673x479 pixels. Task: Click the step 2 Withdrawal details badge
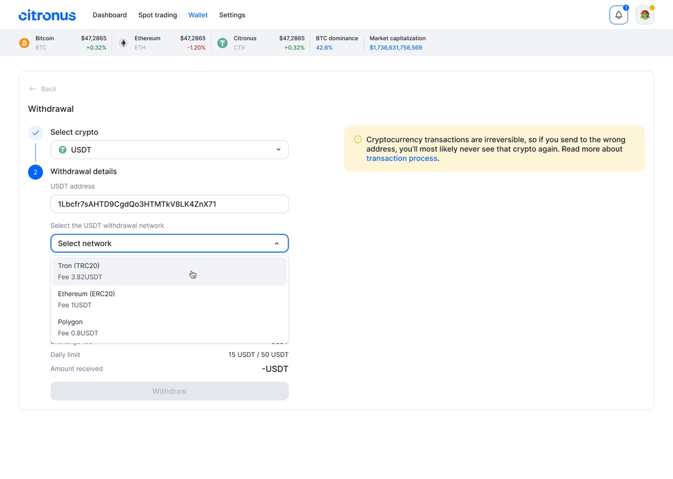(x=35, y=172)
